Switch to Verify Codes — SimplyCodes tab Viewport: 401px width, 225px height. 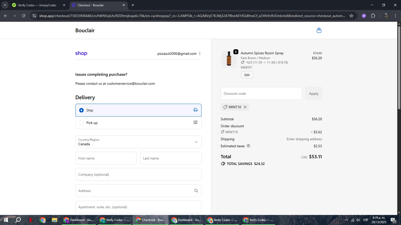pos(37,5)
